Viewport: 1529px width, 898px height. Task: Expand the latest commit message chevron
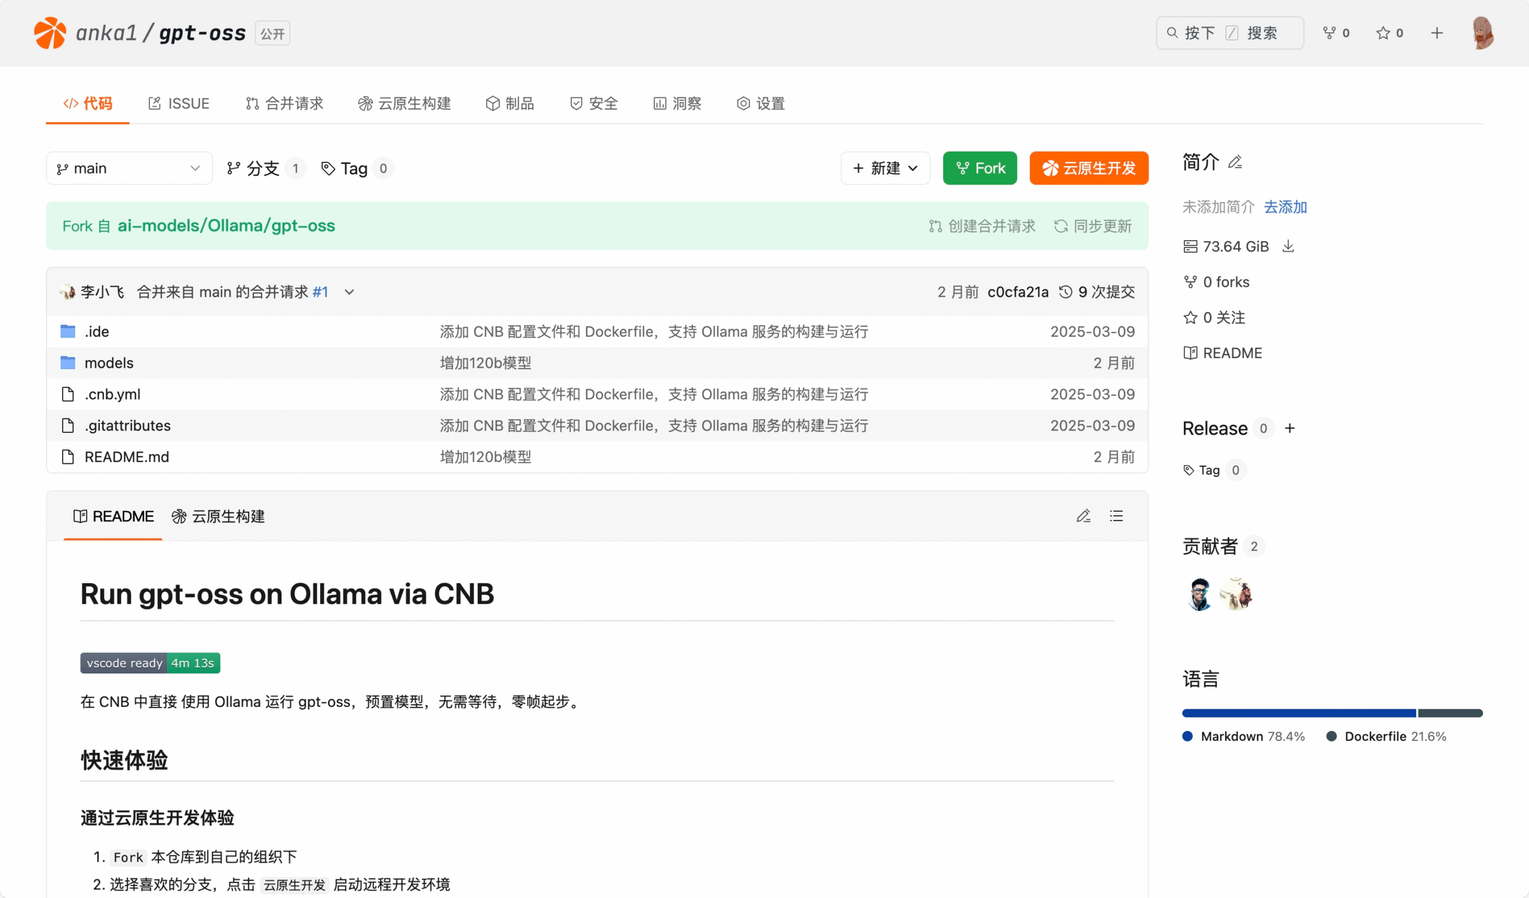349,292
